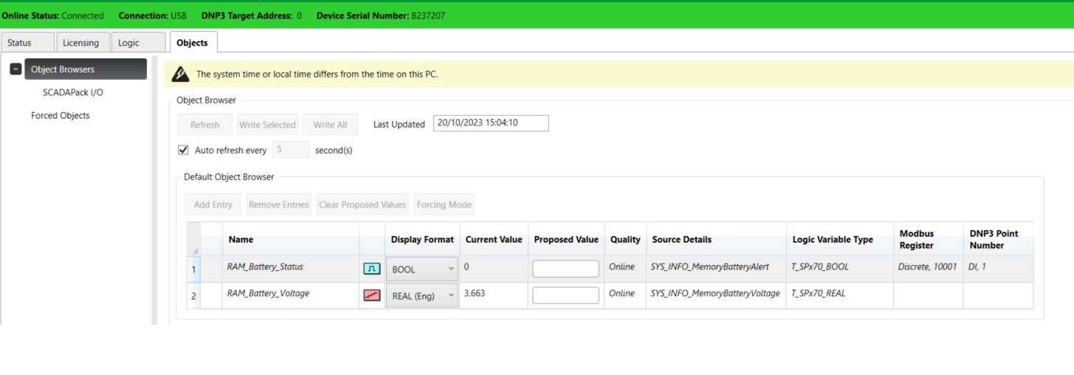Sort by the Quality column header

[x=625, y=239]
